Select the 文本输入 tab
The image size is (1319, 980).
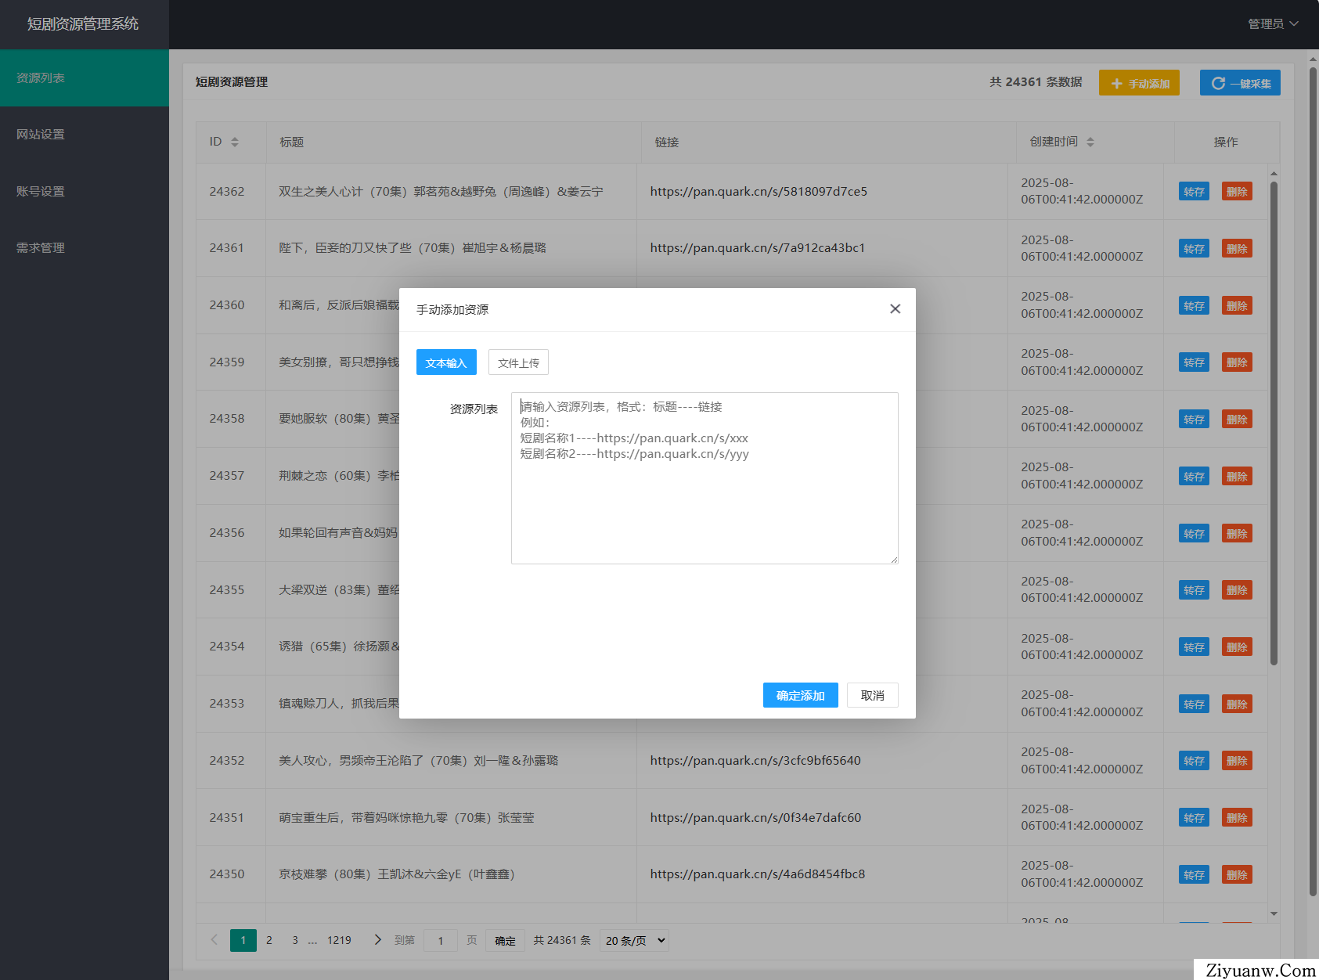[x=446, y=362]
